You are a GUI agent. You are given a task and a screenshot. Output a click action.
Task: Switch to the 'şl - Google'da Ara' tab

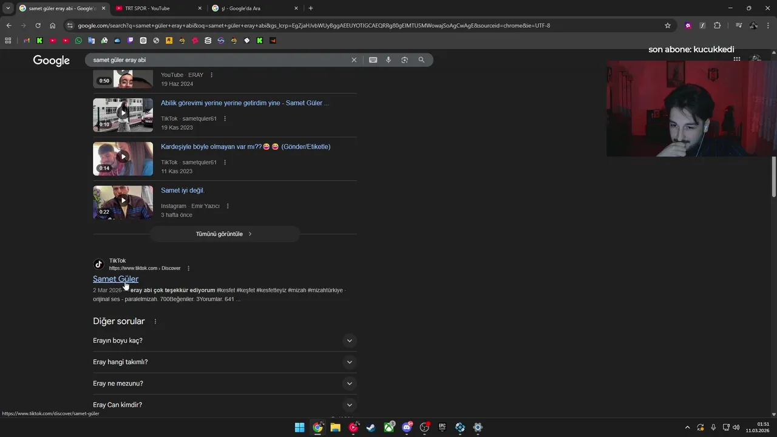(254, 8)
